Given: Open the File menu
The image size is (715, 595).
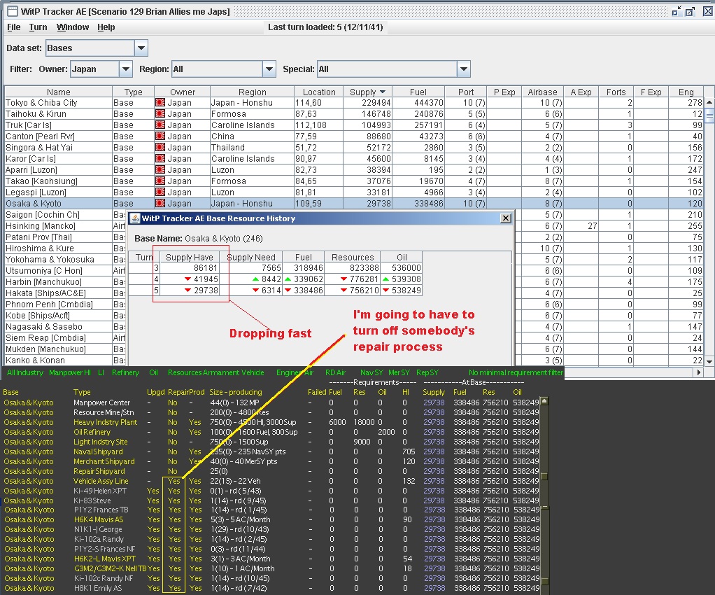Looking at the screenshot, I should (14, 27).
